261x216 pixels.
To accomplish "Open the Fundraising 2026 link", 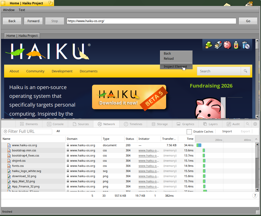I will click(x=211, y=86).
